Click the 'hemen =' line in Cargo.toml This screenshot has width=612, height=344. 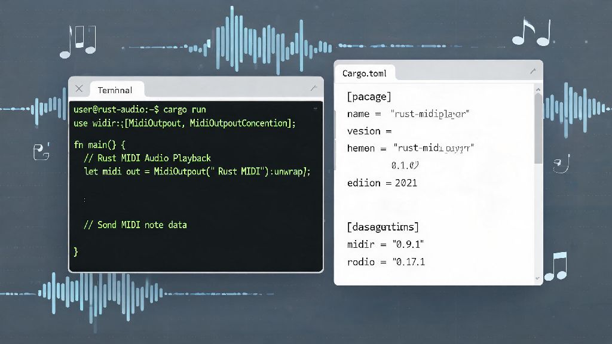[410, 148]
